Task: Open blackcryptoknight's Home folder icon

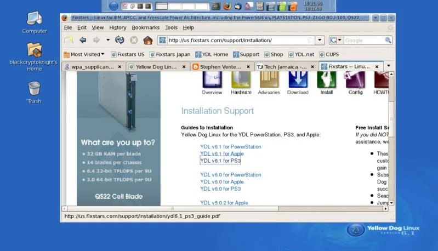Action: coord(34,57)
